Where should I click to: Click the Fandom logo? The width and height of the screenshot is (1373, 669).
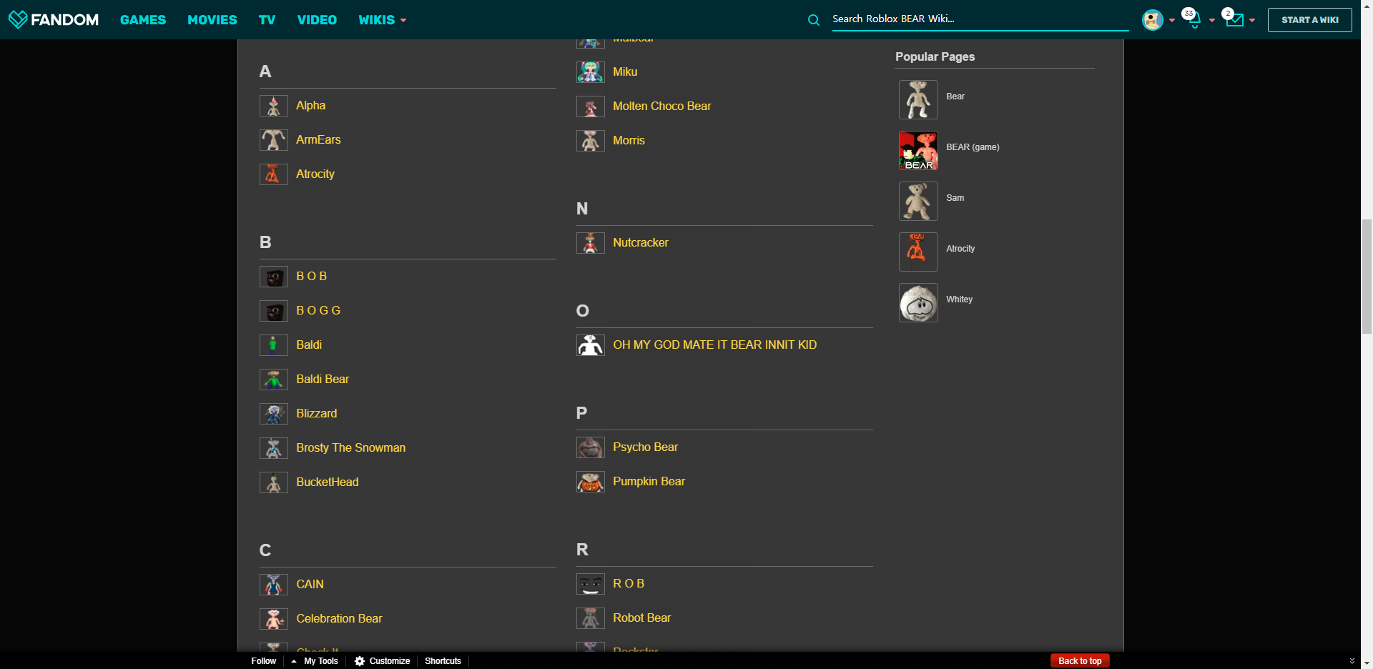pyautogui.click(x=54, y=20)
